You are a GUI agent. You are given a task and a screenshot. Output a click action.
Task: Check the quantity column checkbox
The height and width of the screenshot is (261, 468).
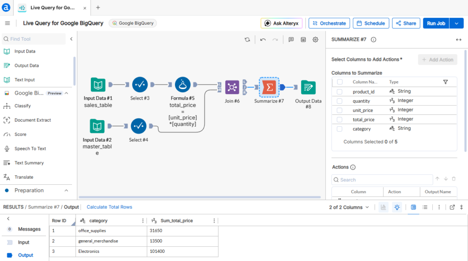click(x=340, y=101)
